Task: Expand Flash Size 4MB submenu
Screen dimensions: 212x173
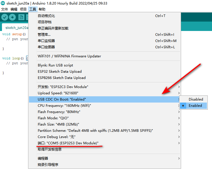Action: (x=105, y=124)
